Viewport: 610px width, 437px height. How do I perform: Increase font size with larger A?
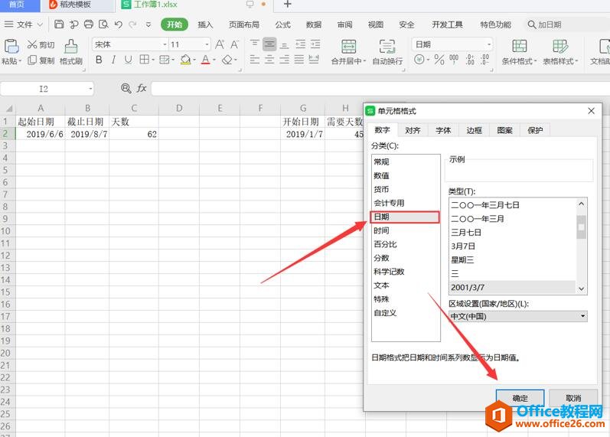coord(220,44)
